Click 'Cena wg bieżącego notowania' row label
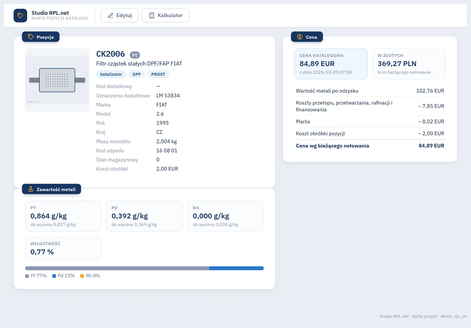The image size is (471, 328). [332, 146]
